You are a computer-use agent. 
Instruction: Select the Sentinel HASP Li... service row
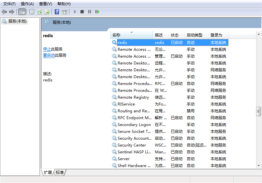point(169,152)
